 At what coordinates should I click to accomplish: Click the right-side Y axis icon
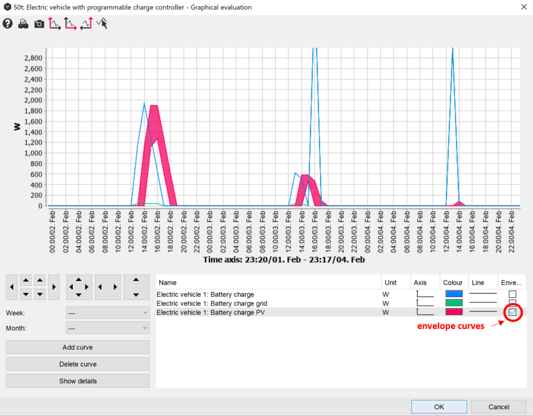pyautogui.click(x=86, y=23)
